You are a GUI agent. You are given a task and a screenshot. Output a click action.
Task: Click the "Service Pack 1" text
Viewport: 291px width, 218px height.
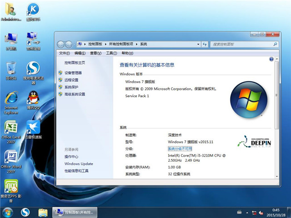(137, 96)
